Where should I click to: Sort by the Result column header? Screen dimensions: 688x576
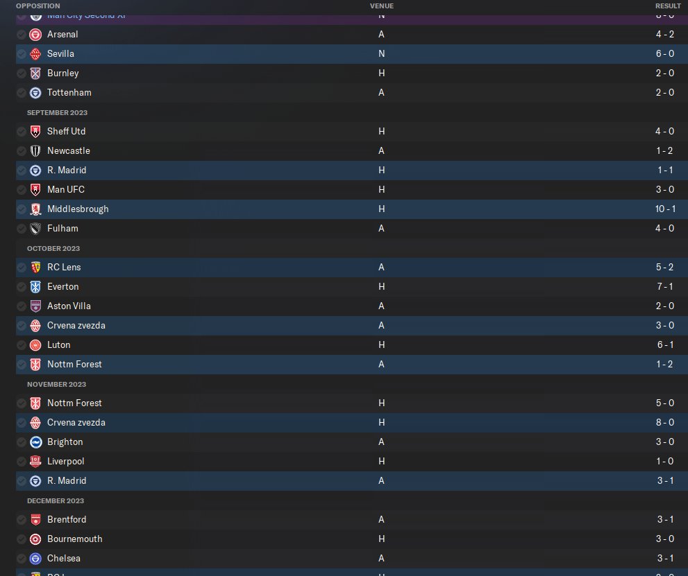(668, 6)
